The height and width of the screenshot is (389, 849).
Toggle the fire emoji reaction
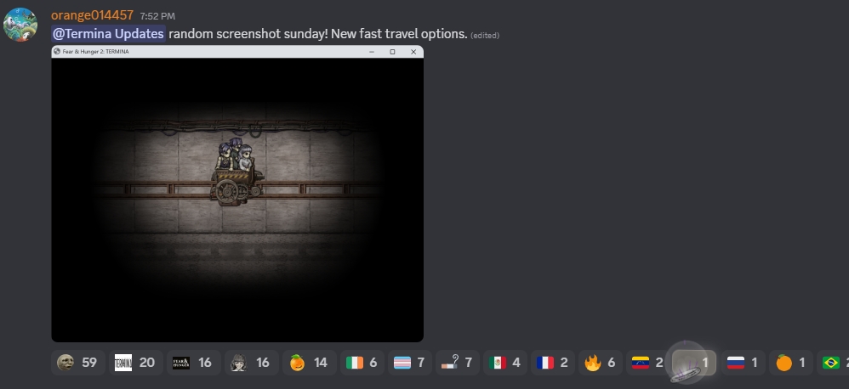(601, 363)
